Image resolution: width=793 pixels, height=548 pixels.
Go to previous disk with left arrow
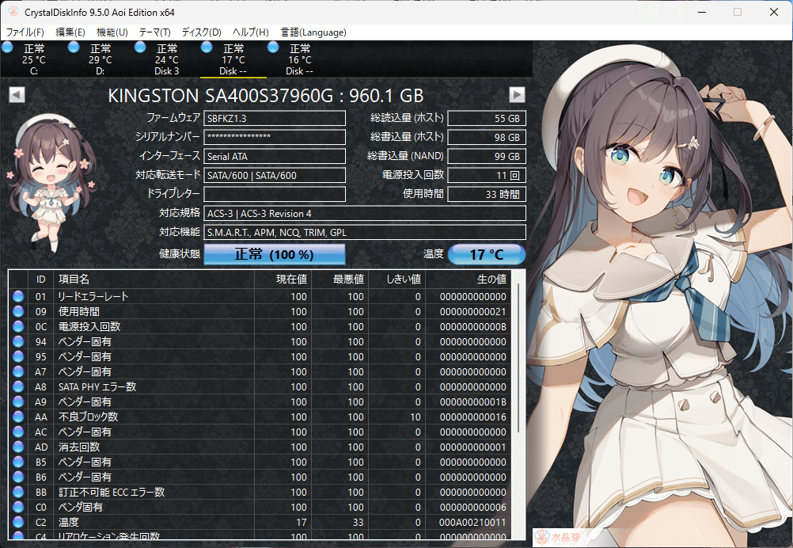pos(17,94)
